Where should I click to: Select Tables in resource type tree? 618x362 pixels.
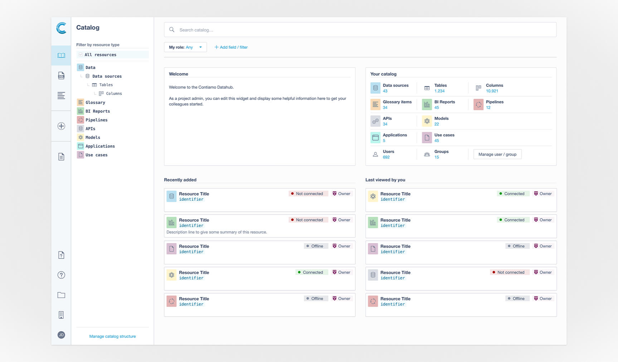point(106,85)
